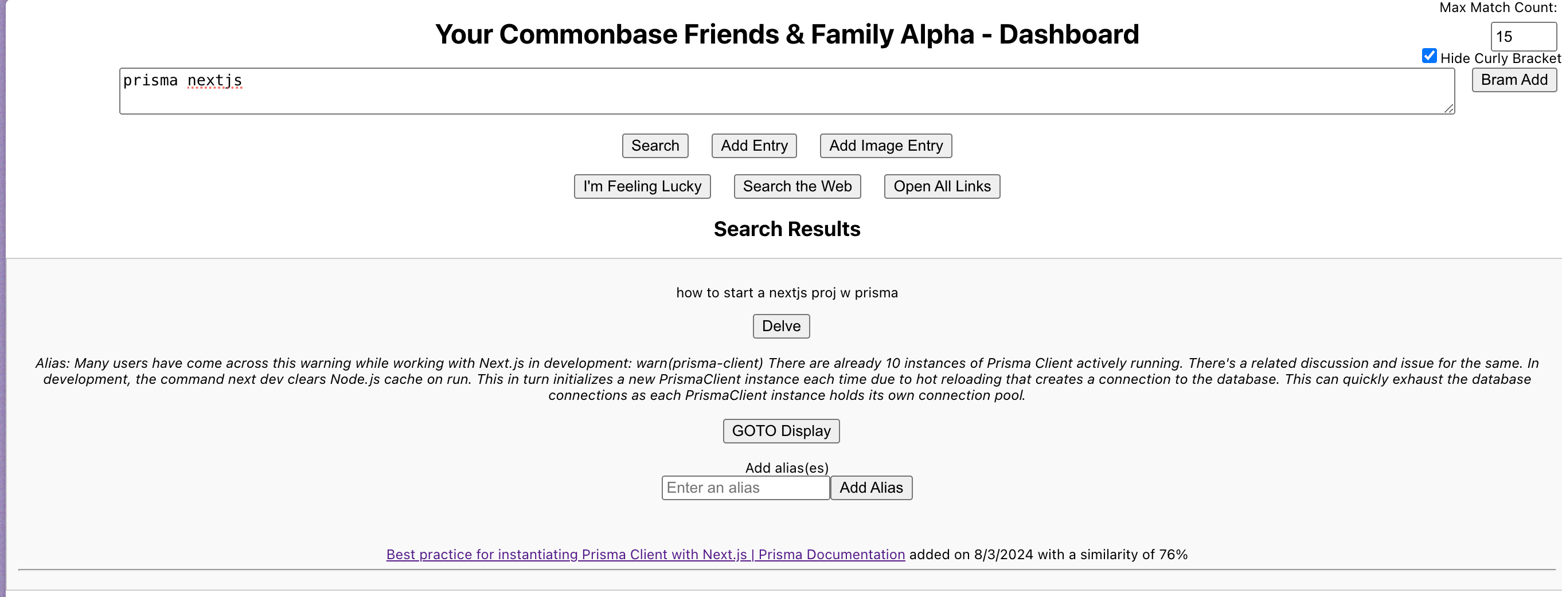
Task: Click the Dashboard page title heading
Action: [787, 34]
